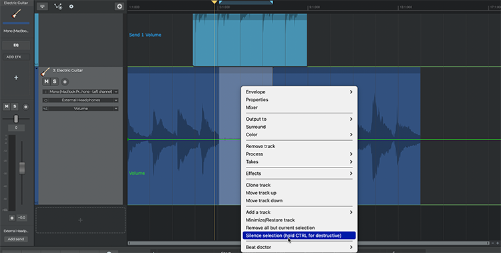Image resolution: width=501 pixels, height=253 pixels.
Task: Select Clone track menu entry
Action: coord(299,185)
